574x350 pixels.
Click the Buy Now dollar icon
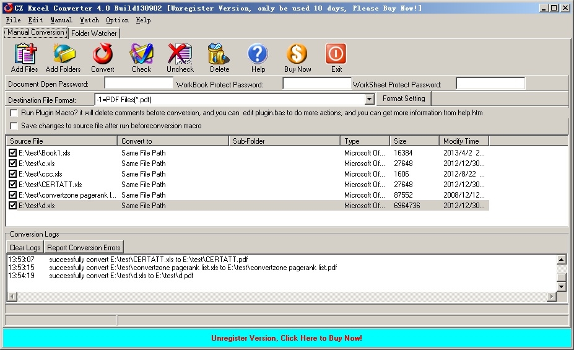point(297,54)
